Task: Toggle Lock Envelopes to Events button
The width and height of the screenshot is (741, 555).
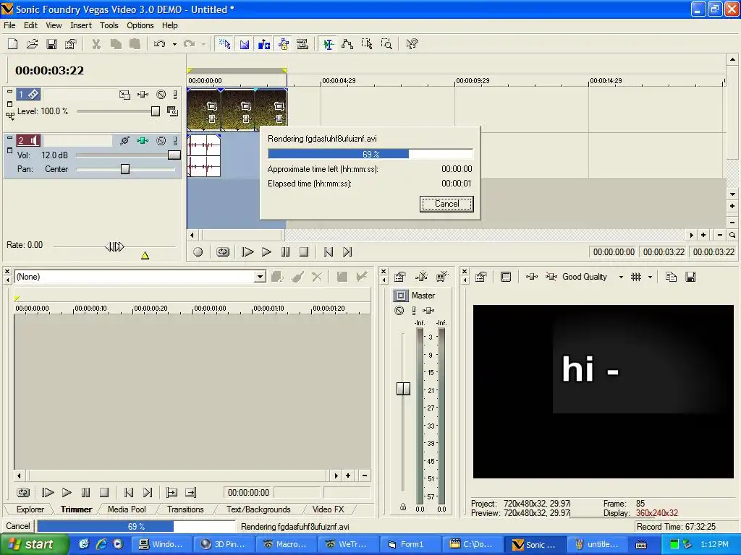Action: click(x=283, y=44)
